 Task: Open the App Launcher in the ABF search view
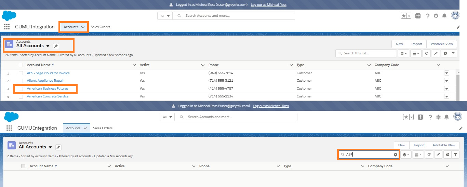click(9, 128)
